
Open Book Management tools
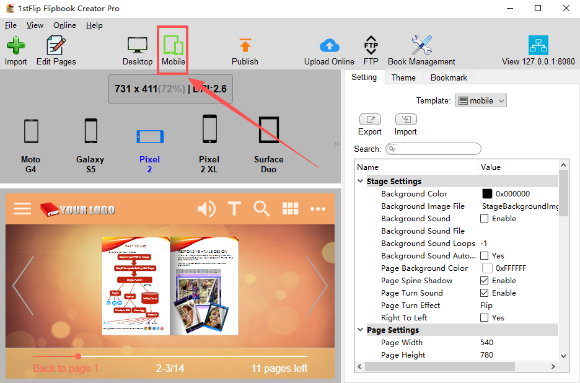coord(421,51)
